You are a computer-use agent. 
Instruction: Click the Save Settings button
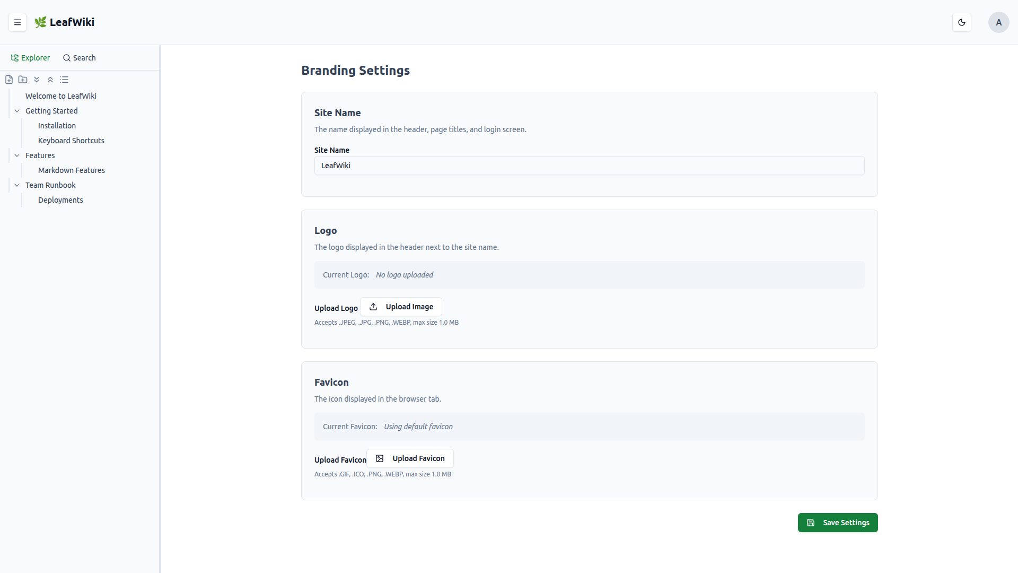838,523
